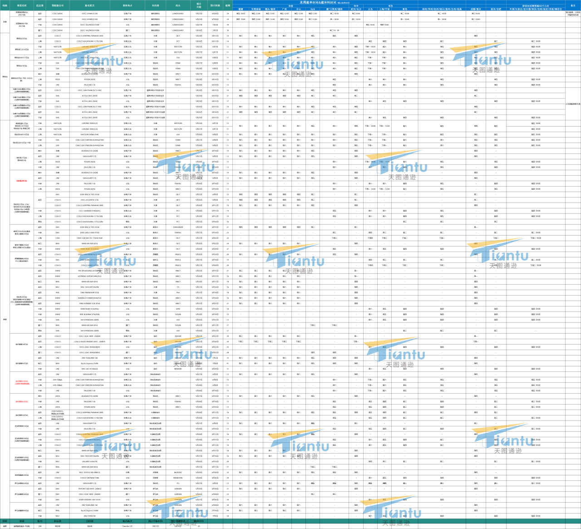Select the 青岛 port header
Screen dimensions: 581x529
pos(405,9)
